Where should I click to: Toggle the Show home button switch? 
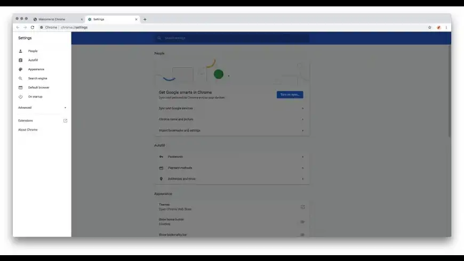(302, 222)
